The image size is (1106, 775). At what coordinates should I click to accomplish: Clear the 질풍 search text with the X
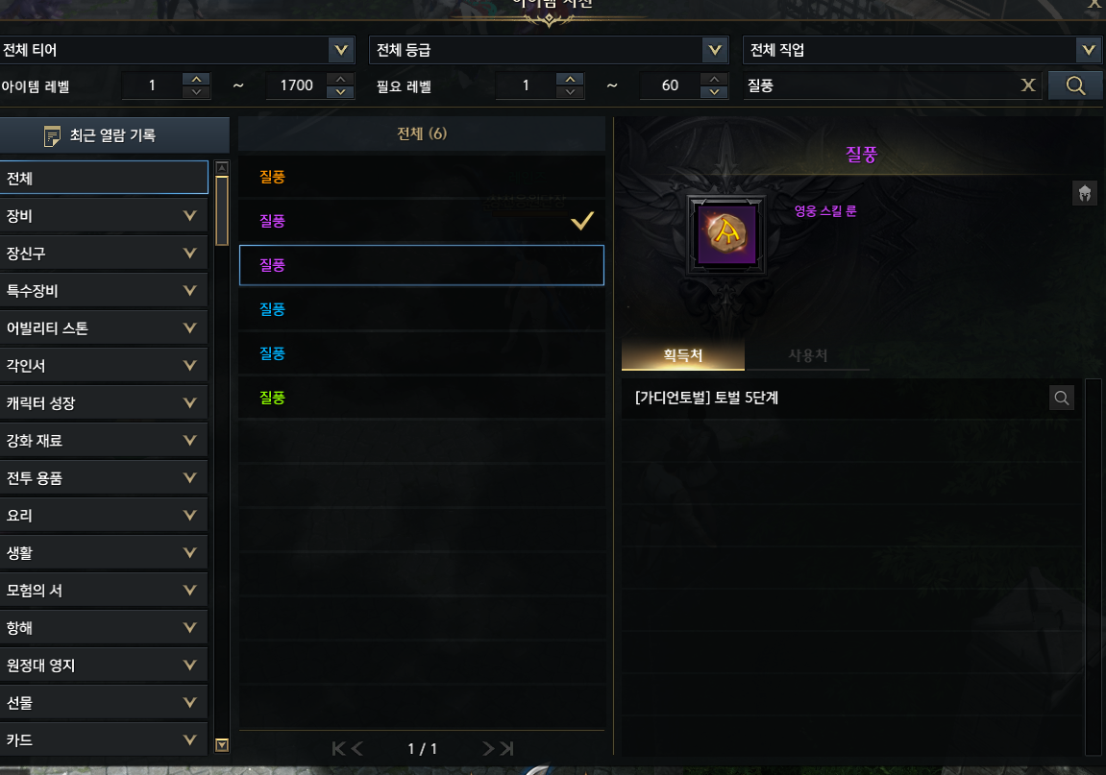[1028, 85]
